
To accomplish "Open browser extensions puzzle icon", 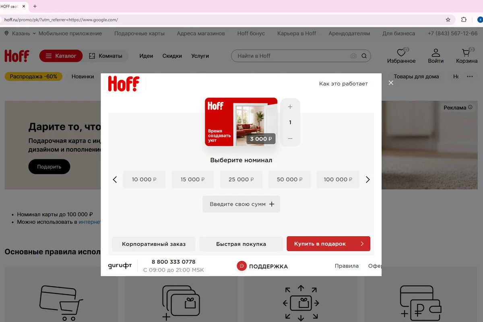I will (464, 19).
